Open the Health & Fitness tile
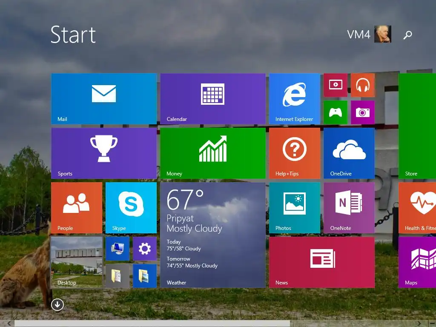This screenshot has width=436, height=327. (x=417, y=207)
